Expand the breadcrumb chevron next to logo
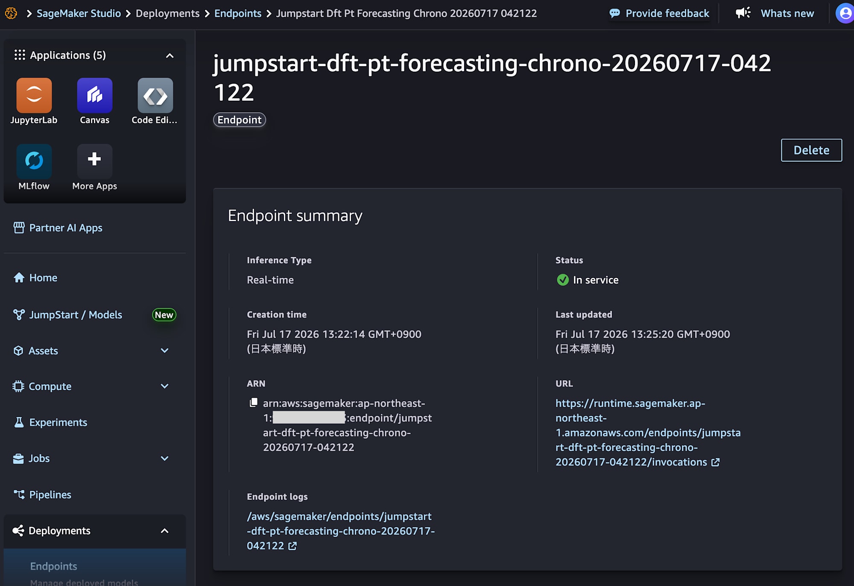Screen dimensions: 854x586 pos(29,14)
